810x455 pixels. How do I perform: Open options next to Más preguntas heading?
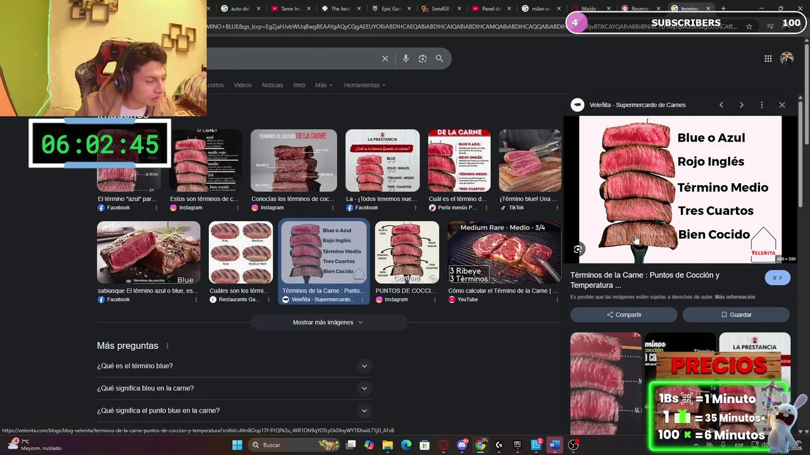pos(168,346)
